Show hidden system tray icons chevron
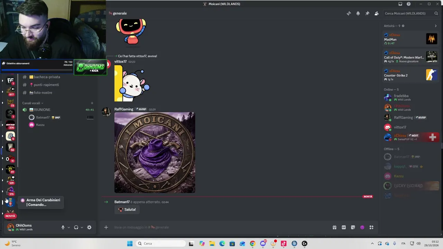Viewport: 443px width, 249px height. click(372, 243)
